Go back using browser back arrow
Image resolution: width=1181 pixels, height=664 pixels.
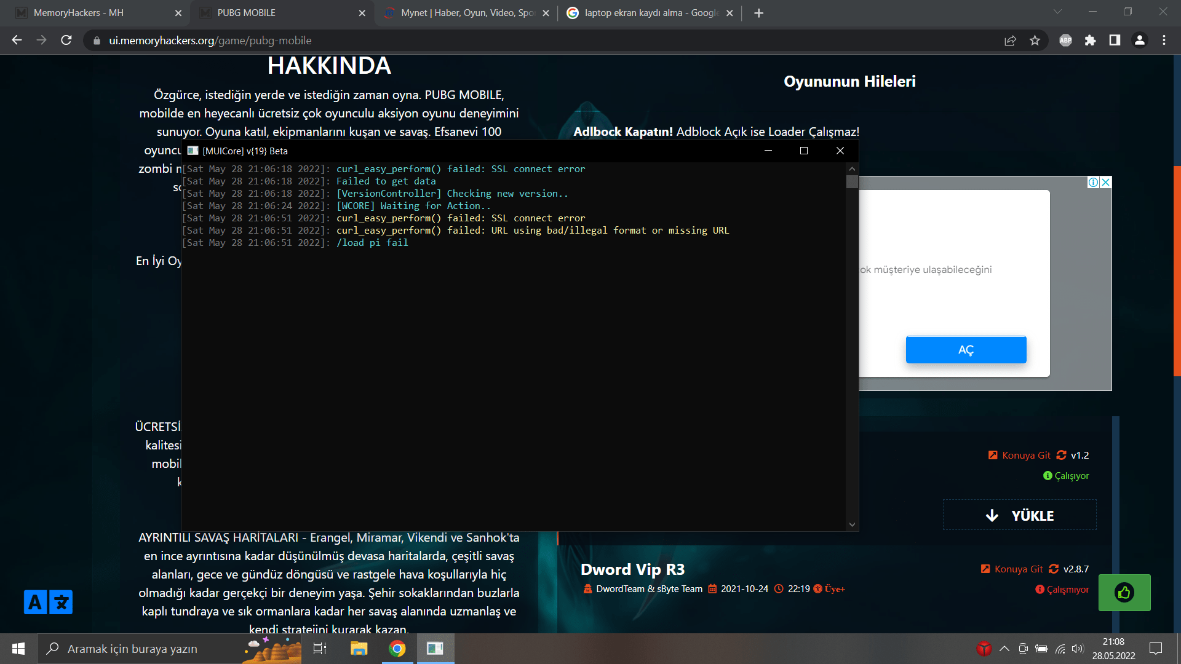(17, 40)
